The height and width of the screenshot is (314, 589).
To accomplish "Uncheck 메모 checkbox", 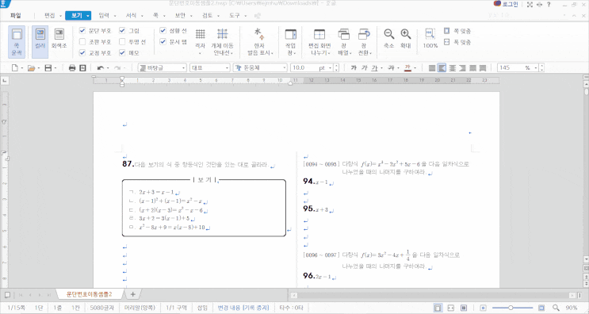I will coord(122,53).
